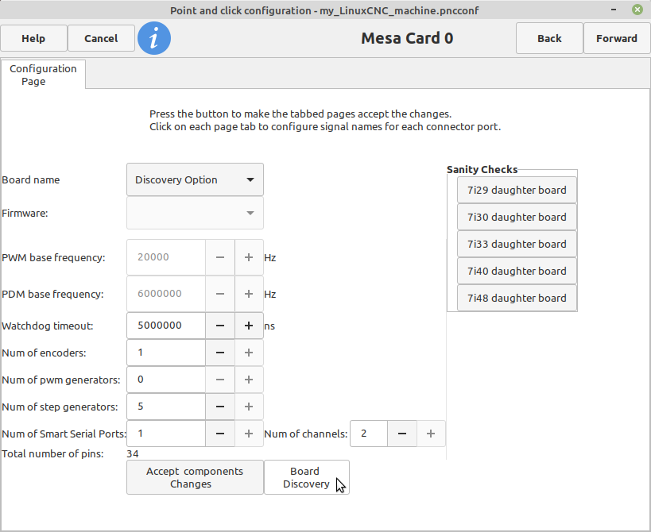The height and width of the screenshot is (532, 651).
Task: Select the Configuration Page tab
Action: click(43, 75)
